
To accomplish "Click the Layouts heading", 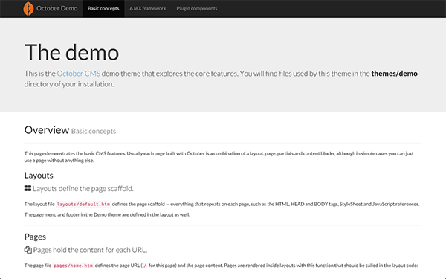I will (x=39, y=176).
